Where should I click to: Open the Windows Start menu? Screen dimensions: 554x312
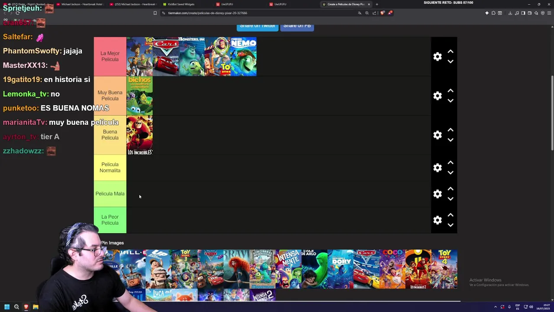[x=7, y=307]
